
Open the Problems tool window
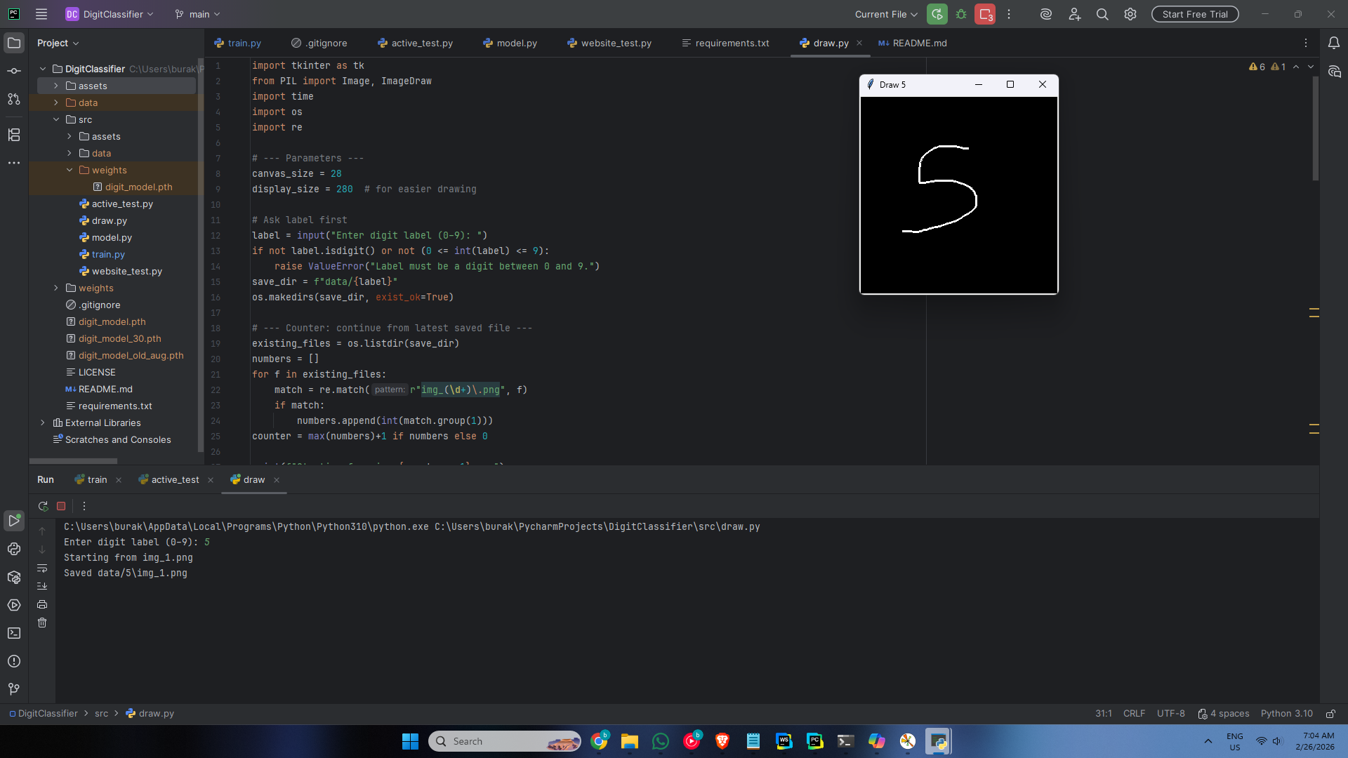14,661
